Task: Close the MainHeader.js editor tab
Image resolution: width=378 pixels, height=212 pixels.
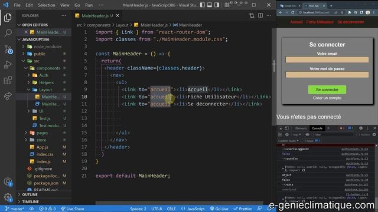Action: (118, 16)
